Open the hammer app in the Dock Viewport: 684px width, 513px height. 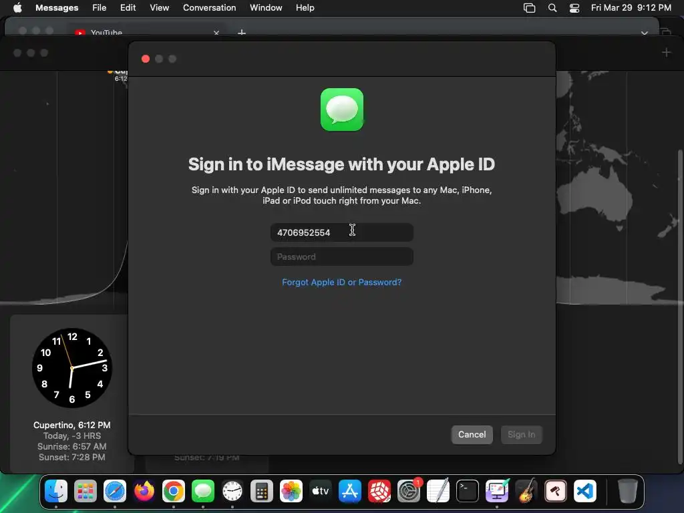coord(555,491)
